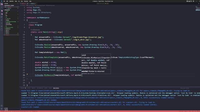Toggle the primary side bar layout button

coord(187,1)
